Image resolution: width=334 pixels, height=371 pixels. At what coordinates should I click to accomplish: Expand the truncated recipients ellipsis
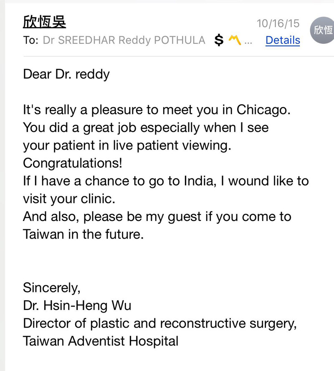click(x=248, y=41)
